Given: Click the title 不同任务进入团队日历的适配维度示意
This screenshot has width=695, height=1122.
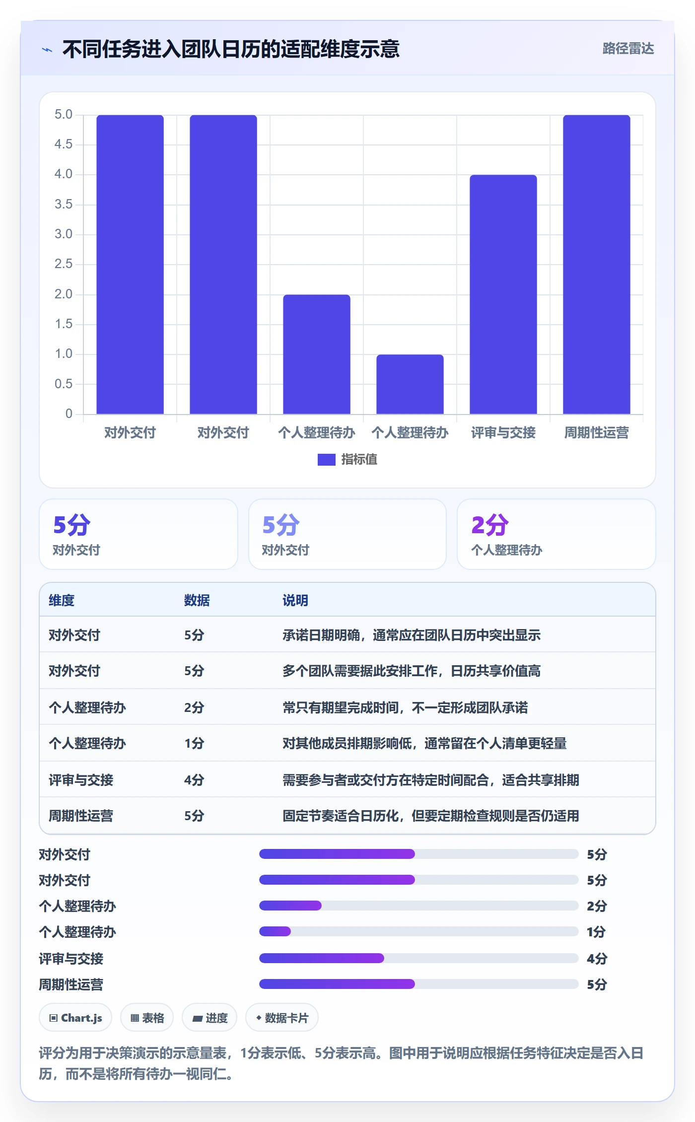Looking at the screenshot, I should point(231,49).
